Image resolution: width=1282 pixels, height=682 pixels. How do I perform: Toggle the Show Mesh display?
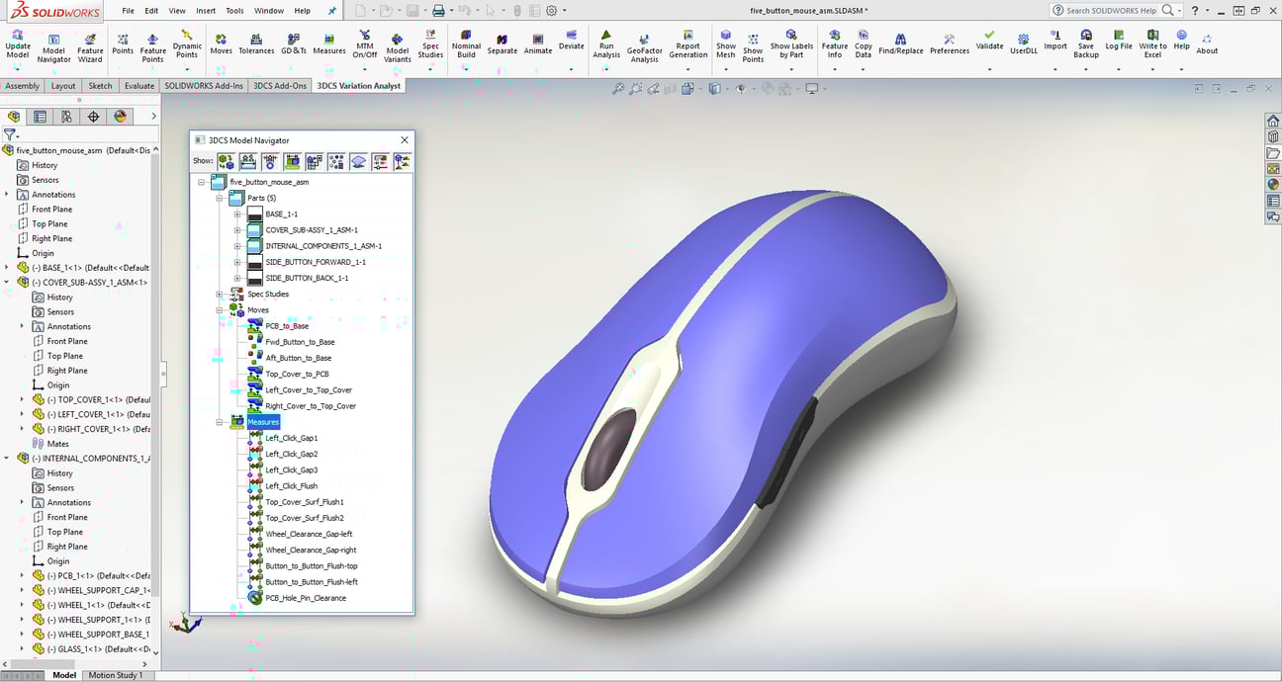pos(725,46)
